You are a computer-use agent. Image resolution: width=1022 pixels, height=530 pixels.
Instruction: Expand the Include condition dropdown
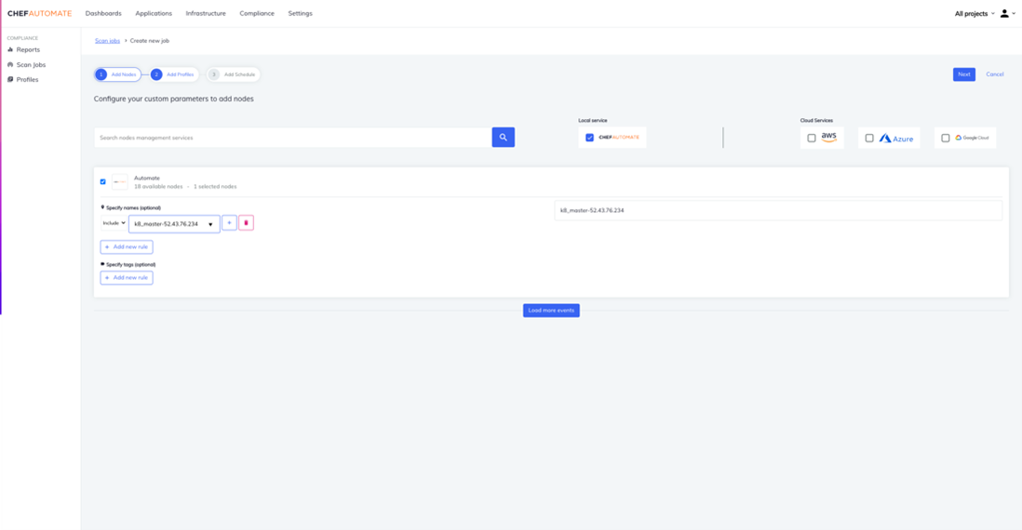[114, 223]
